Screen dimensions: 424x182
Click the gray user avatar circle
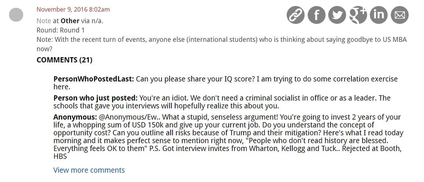(16, 15)
